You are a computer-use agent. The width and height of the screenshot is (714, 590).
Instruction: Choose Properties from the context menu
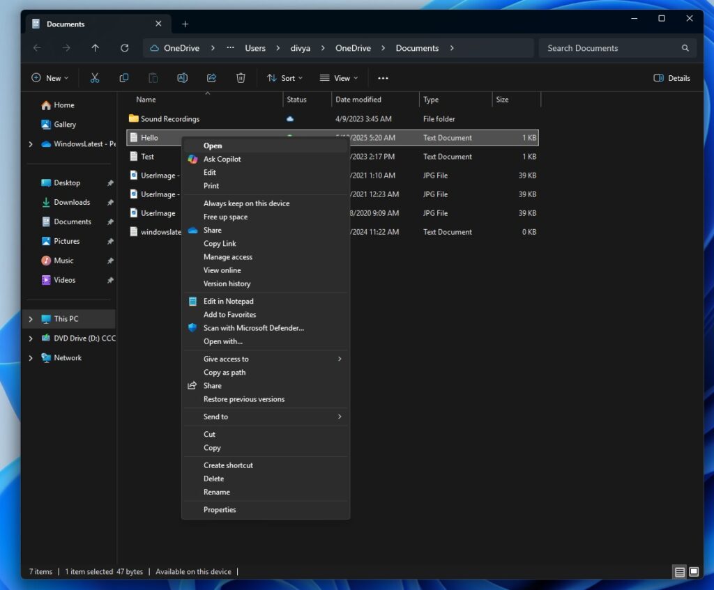(220, 509)
